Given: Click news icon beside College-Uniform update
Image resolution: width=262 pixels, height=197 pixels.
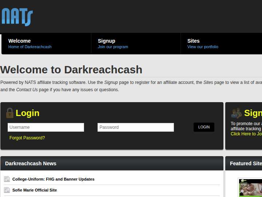Looking at the screenshot, I should pyautogui.click(x=7, y=179).
